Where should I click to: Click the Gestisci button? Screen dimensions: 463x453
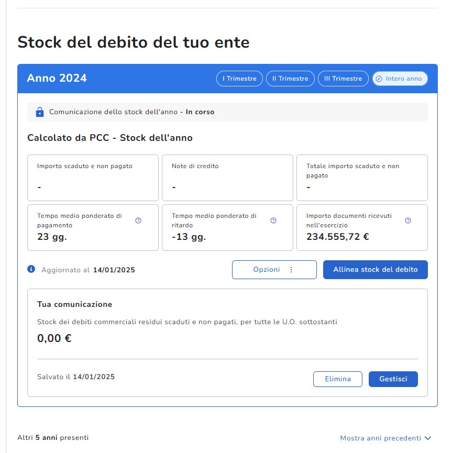tap(393, 379)
